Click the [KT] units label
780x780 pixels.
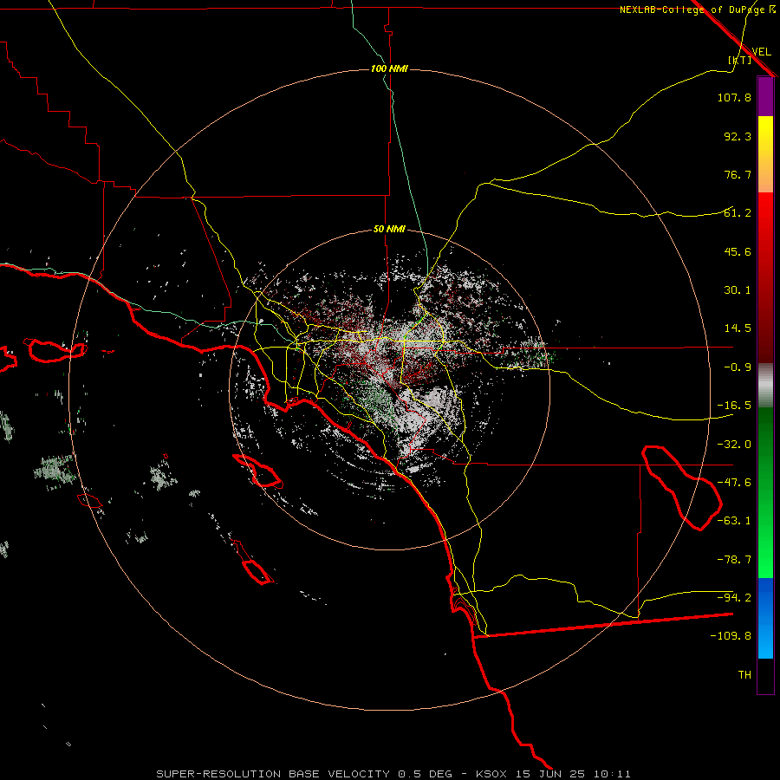pyautogui.click(x=739, y=60)
